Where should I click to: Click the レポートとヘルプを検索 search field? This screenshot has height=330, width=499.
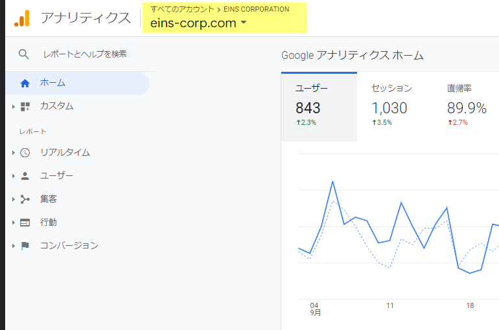coord(85,54)
